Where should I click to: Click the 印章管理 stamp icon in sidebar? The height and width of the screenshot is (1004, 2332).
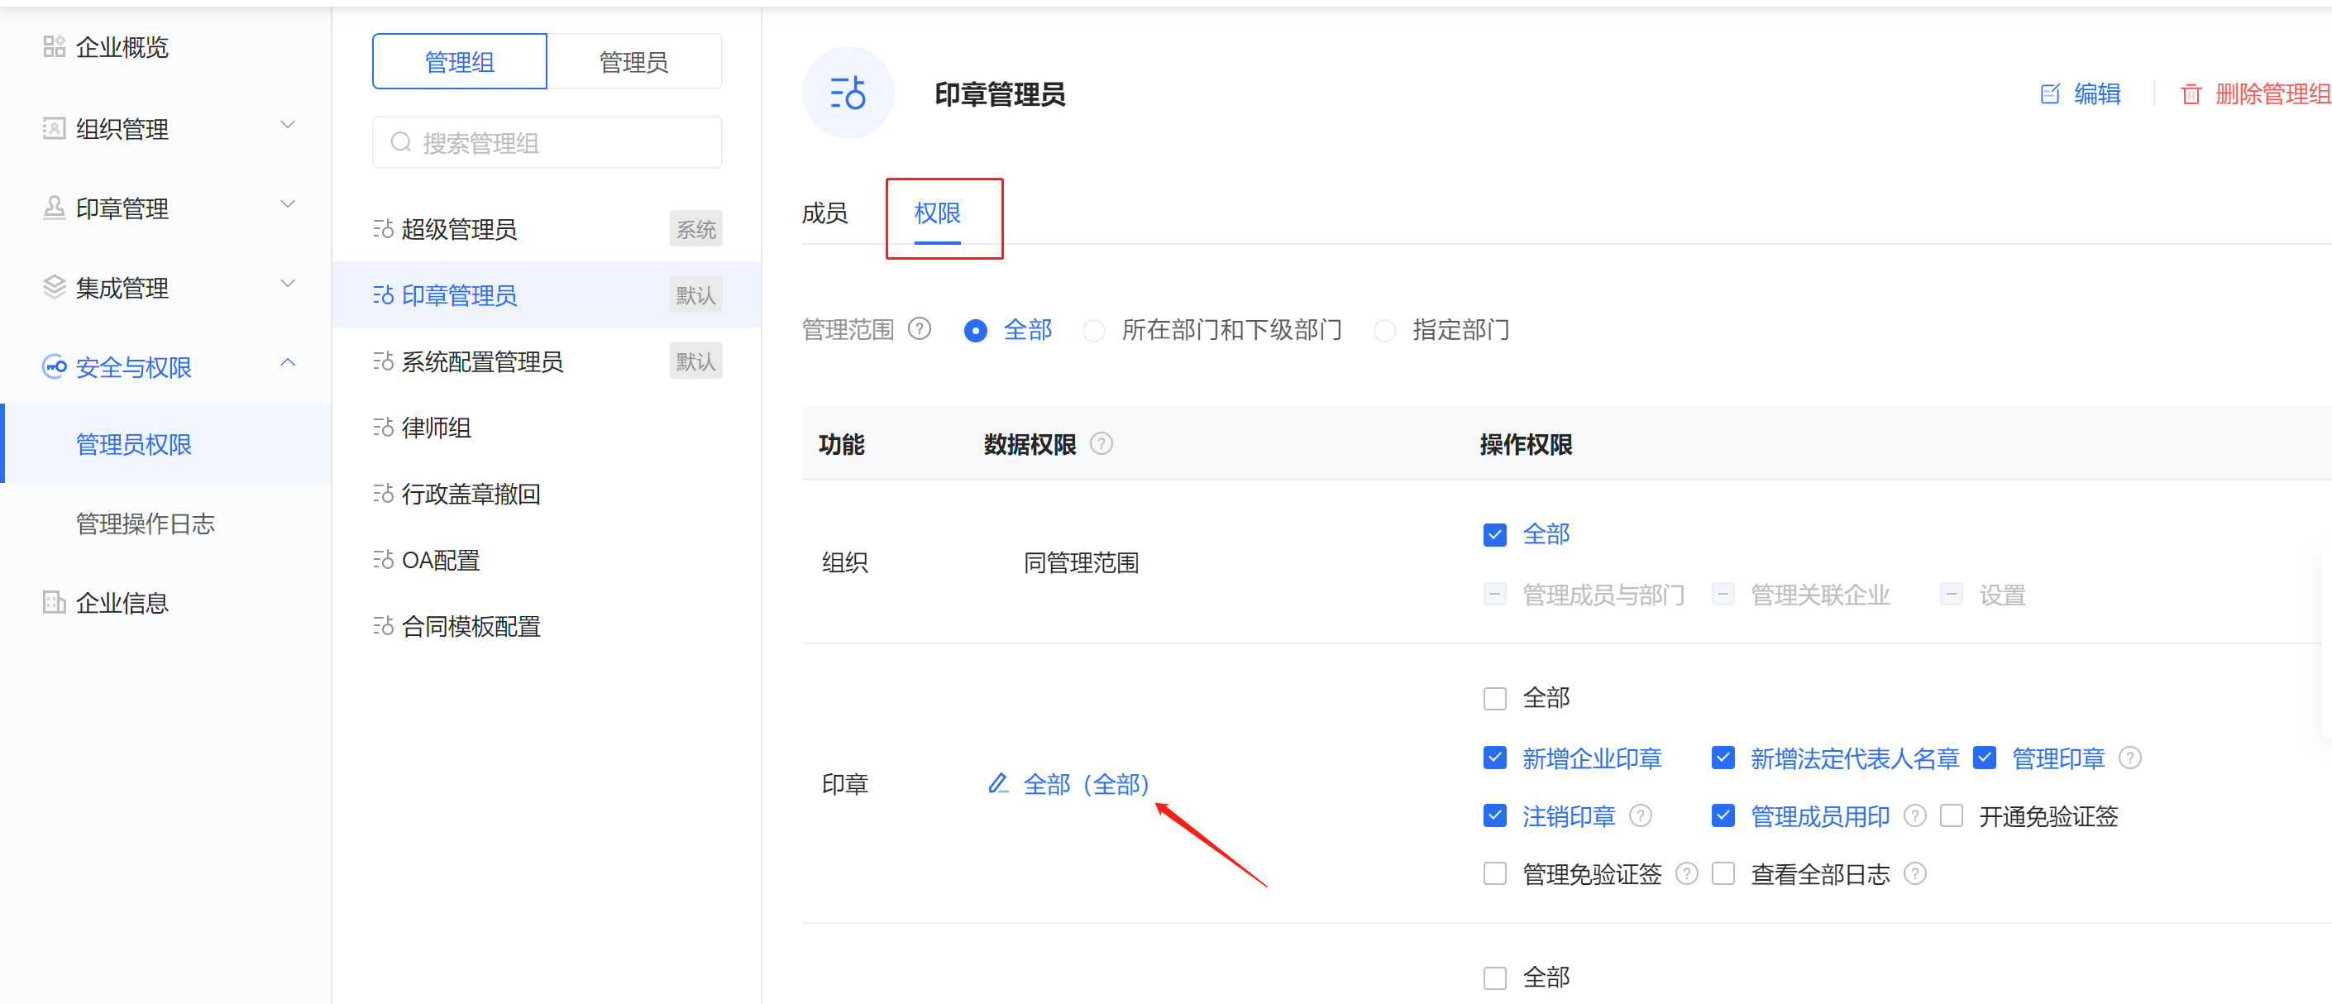(x=55, y=208)
